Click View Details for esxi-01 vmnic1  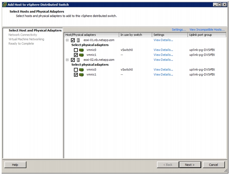163,55
